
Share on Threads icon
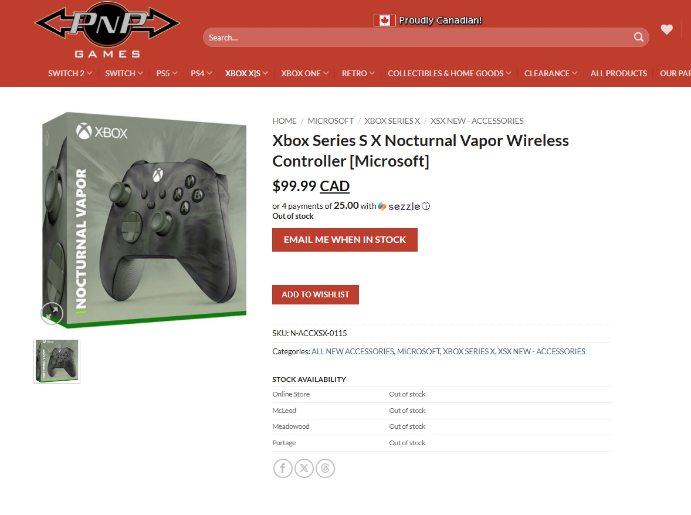325,468
